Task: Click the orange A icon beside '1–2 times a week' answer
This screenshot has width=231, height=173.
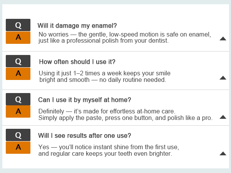Action: tap(18, 74)
